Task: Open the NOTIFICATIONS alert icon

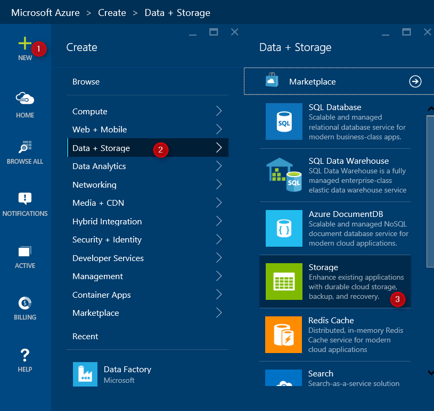Action: coord(25,198)
